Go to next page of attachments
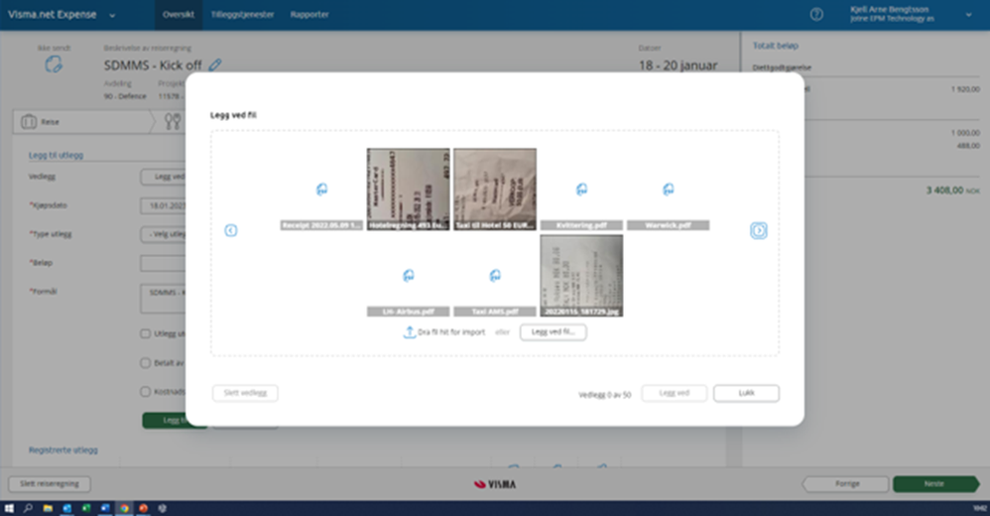This screenshot has height=516, width=990. (759, 230)
